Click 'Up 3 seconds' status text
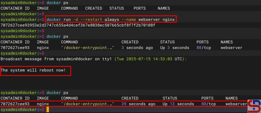 (174, 48)
